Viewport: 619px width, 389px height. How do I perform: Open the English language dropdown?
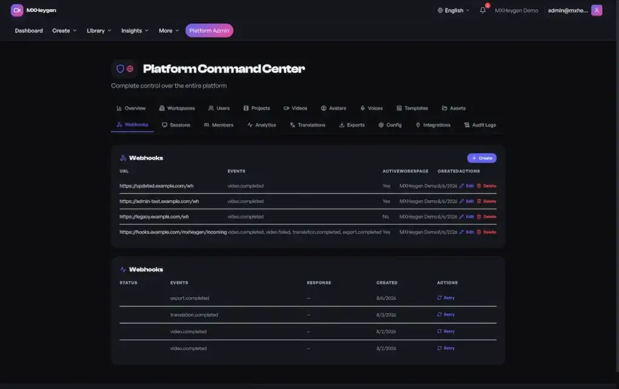453,10
